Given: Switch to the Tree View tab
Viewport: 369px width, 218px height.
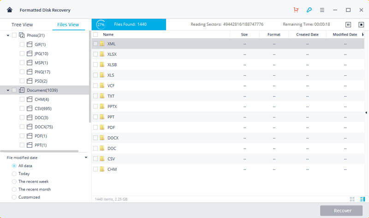Looking at the screenshot, I should tap(22, 24).
